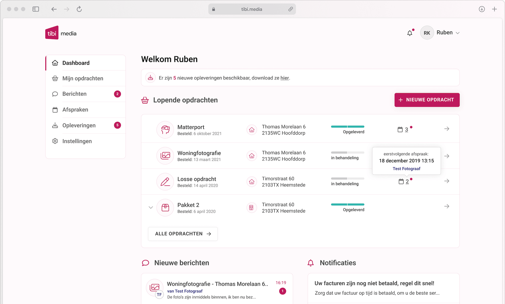
Task: Open Woningfotografie row arrow
Action: click(x=447, y=156)
